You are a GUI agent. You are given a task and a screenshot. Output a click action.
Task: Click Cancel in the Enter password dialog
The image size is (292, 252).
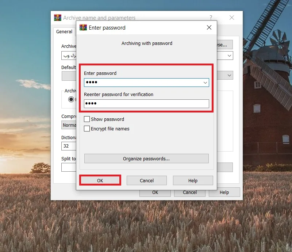click(x=147, y=180)
